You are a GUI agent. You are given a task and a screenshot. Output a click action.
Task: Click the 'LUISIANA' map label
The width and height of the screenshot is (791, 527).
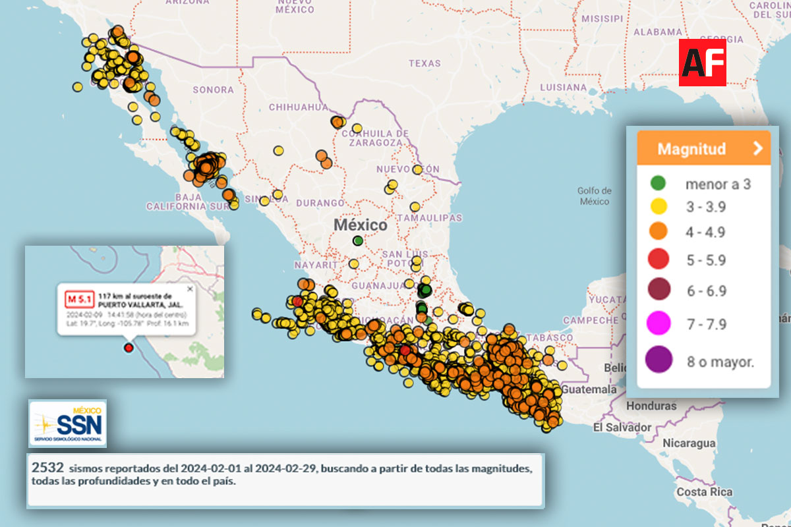563,87
